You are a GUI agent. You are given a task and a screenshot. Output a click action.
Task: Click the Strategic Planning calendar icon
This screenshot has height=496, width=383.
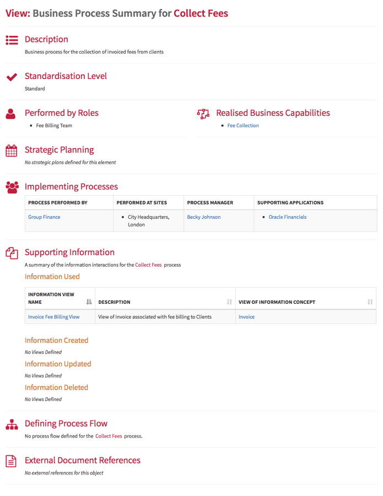12,150
